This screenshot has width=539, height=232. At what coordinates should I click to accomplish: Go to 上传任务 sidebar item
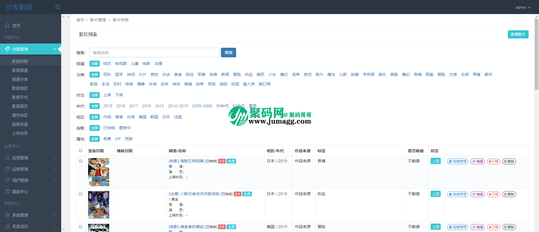tap(20, 133)
